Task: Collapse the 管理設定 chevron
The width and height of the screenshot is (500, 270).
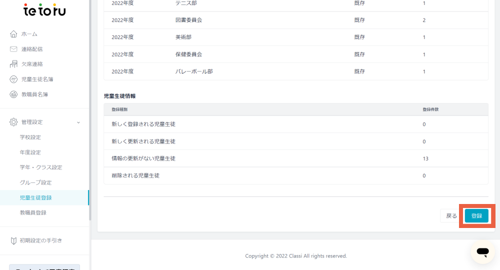Action: tap(78, 122)
